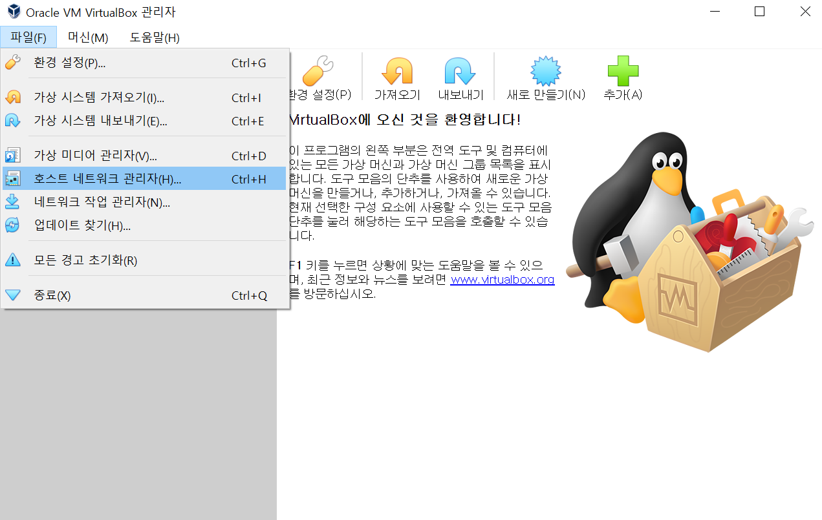The image size is (822, 520).
Task: Click the virtual media manager disk icon
Action: click(x=13, y=156)
